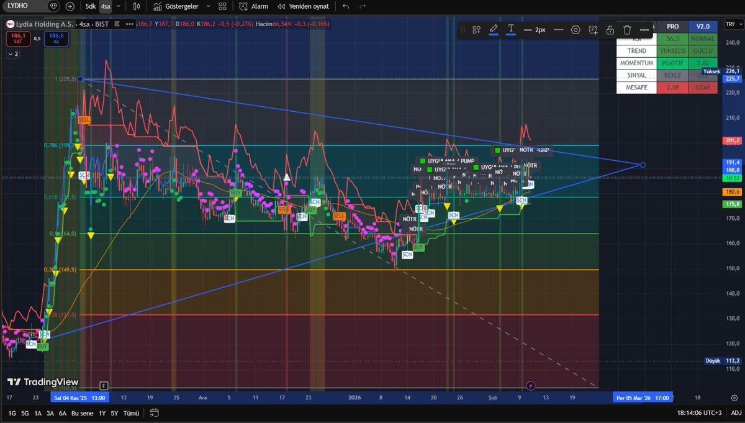Open timezone settings at 18:14:06 UTC+3
The image size is (745, 423).
click(x=698, y=413)
